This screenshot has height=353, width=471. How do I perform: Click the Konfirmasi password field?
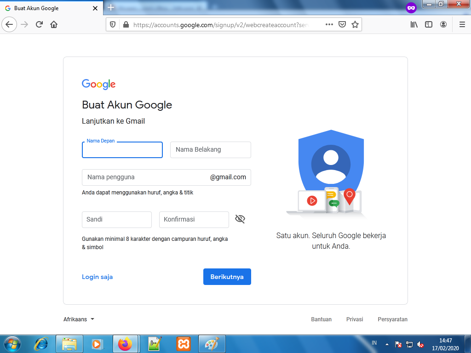[194, 220]
